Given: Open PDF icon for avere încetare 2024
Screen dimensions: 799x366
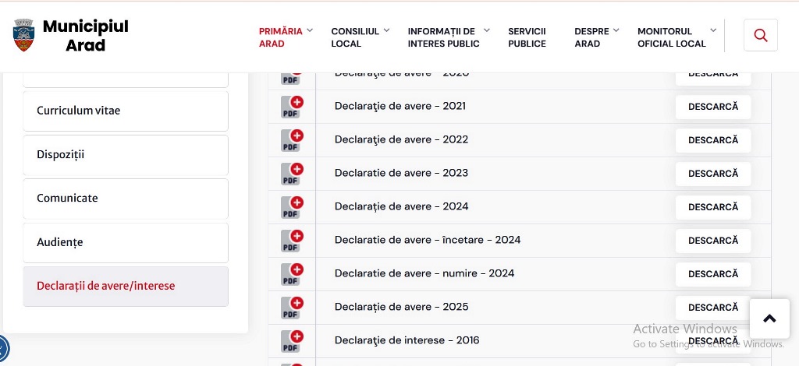Looking at the screenshot, I should tap(292, 241).
